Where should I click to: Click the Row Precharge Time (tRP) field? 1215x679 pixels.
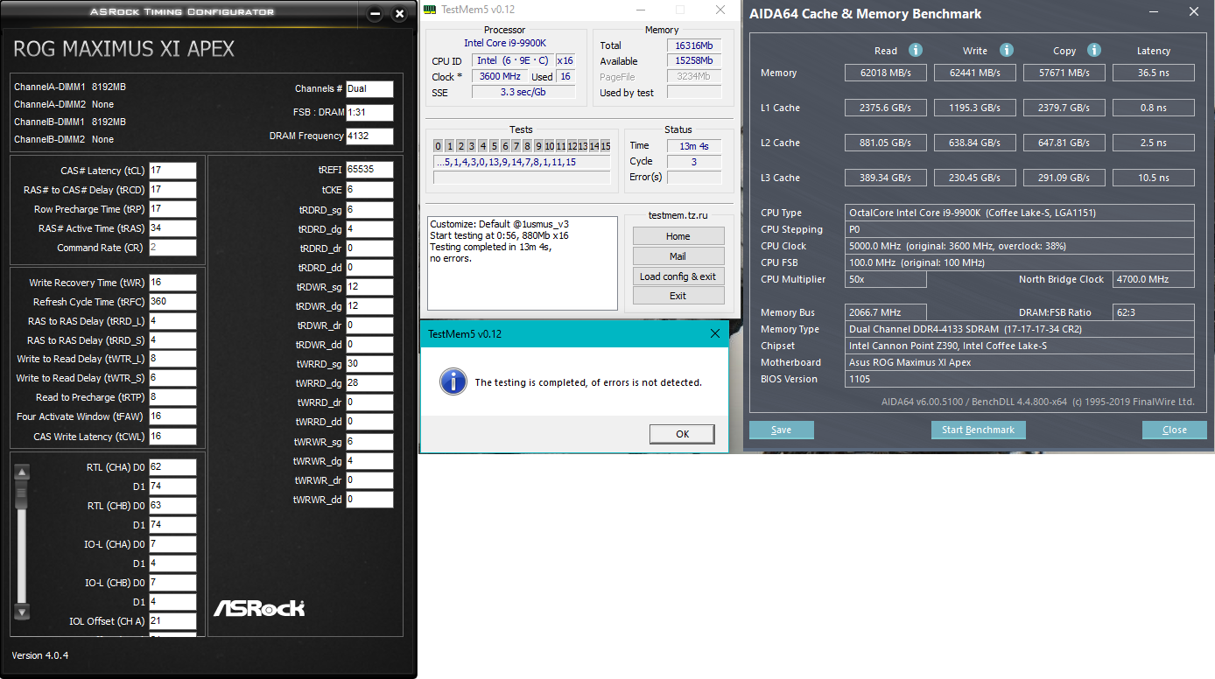pos(172,208)
